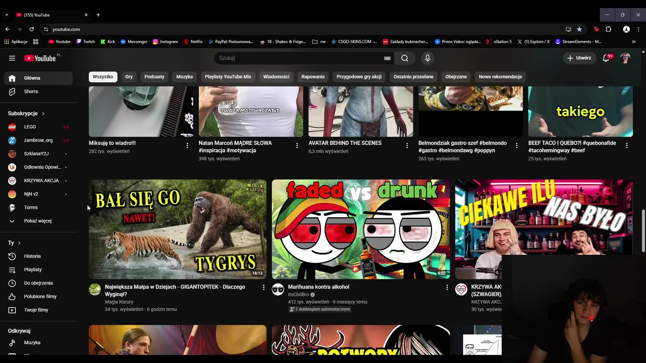Screen dimensions: 646x363
Task: Open account avatar menu in YouTube
Action: coord(625,58)
